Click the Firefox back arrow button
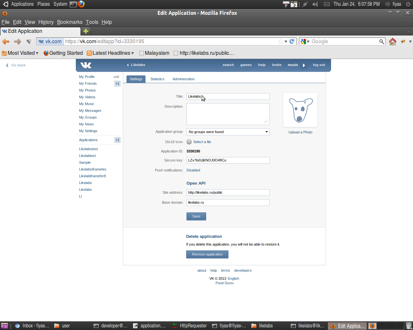 (x=6, y=42)
